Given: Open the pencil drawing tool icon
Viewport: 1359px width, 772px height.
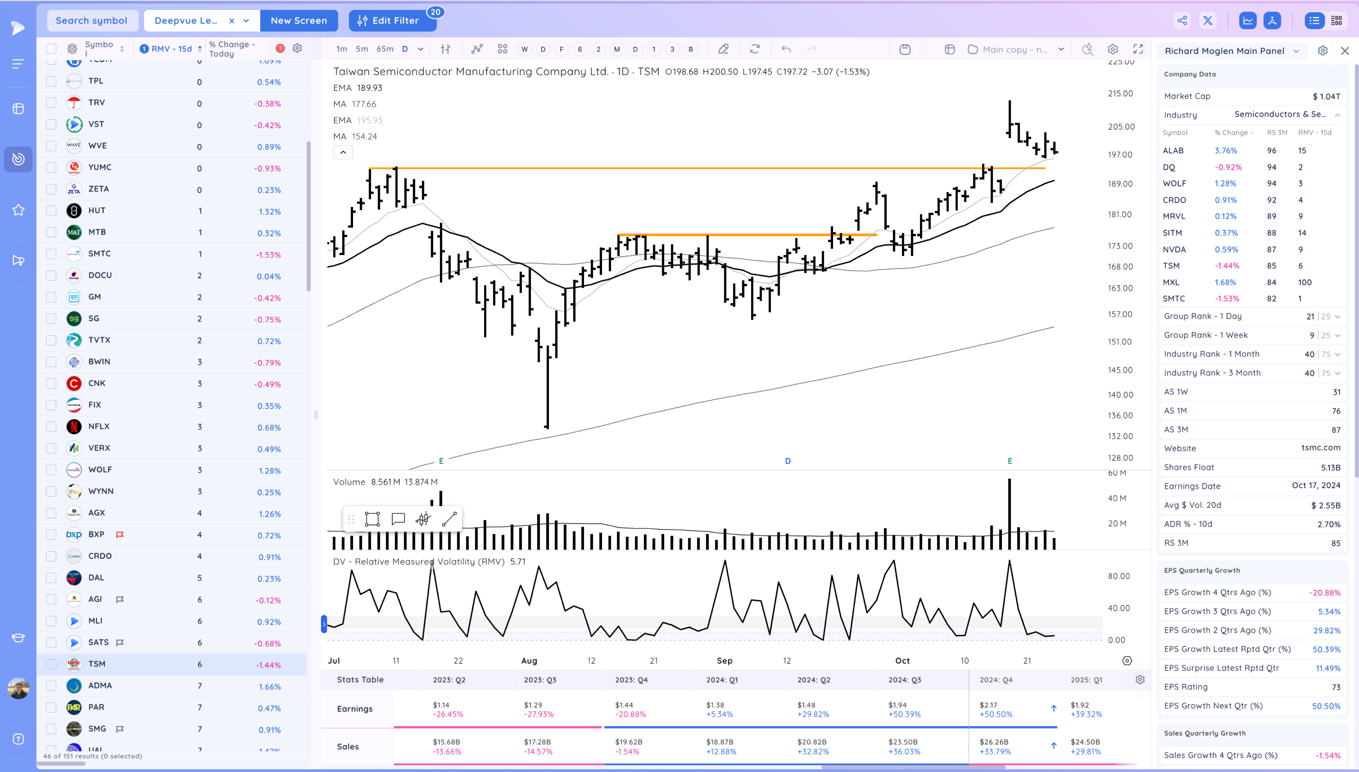Looking at the screenshot, I should pos(723,49).
